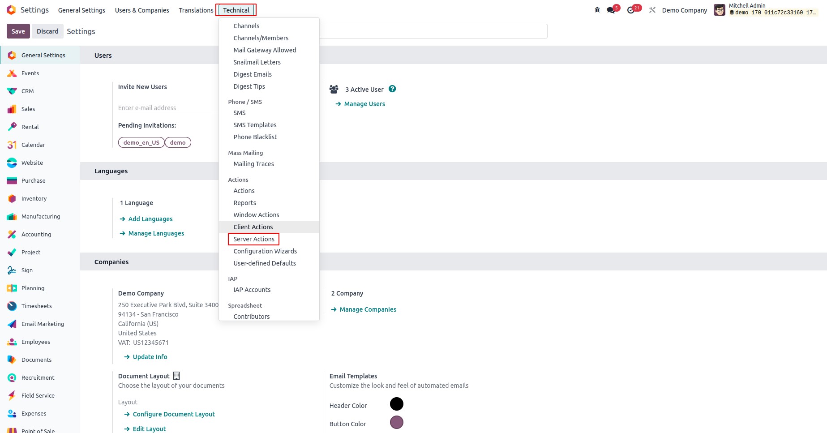Open the Translations menu
The image size is (827, 433).
(196, 10)
